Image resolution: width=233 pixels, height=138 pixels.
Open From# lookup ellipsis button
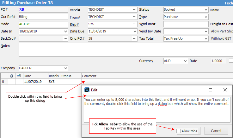pyautogui.click(x=135, y=17)
